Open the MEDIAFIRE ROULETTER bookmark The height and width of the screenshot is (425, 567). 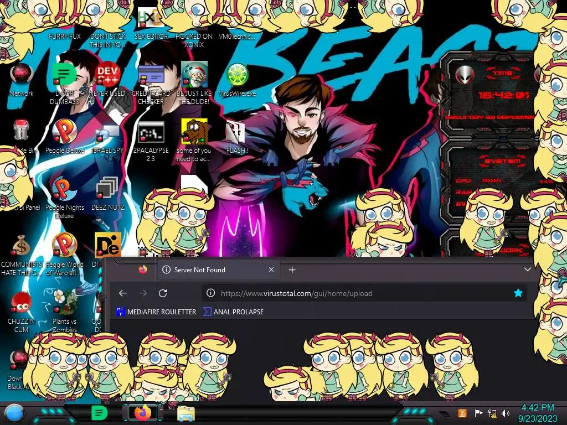pos(156,312)
